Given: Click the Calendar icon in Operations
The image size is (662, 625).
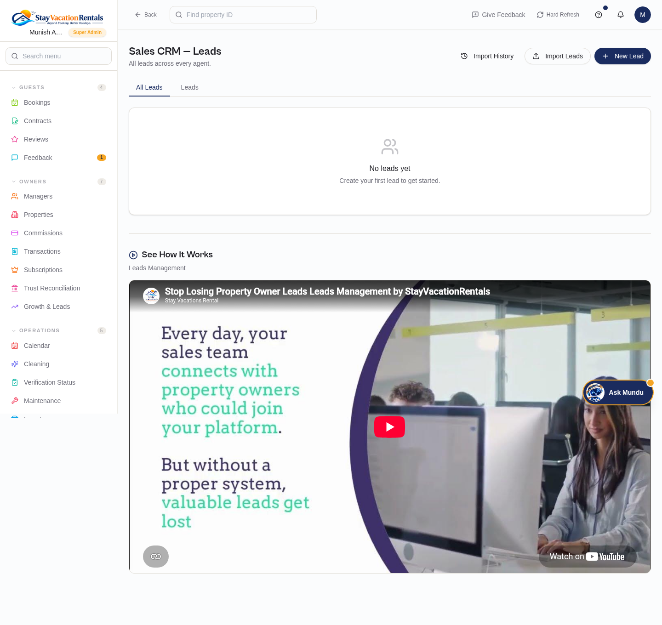Looking at the screenshot, I should click(x=15, y=346).
